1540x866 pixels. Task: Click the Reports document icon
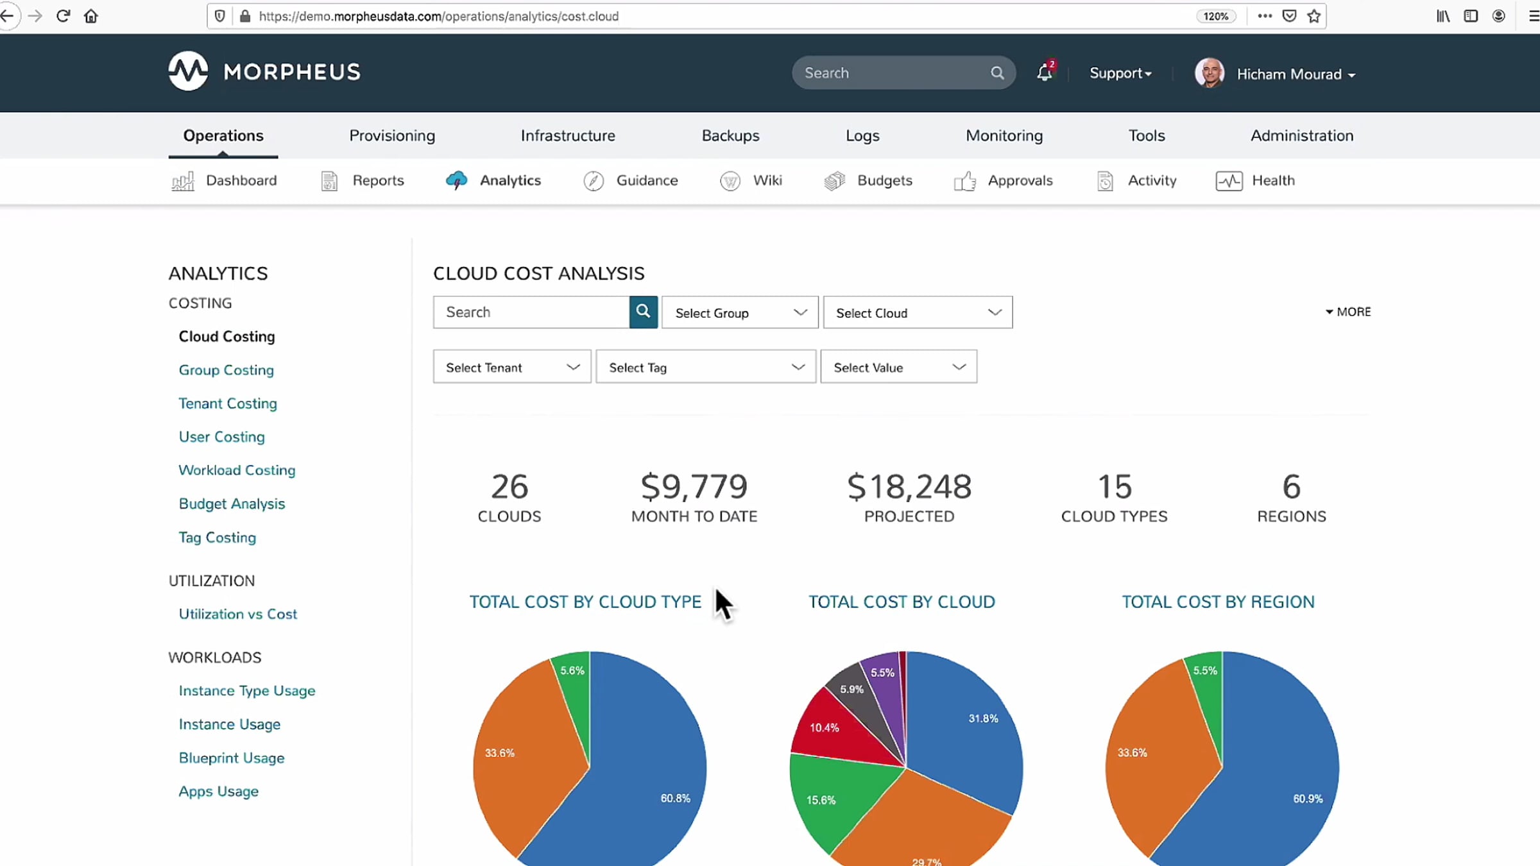(x=329, y=182)
